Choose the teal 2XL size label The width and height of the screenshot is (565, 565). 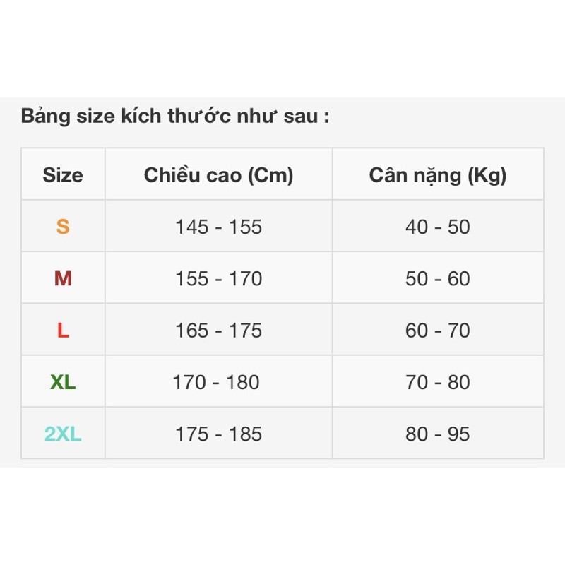pos(63,434)
